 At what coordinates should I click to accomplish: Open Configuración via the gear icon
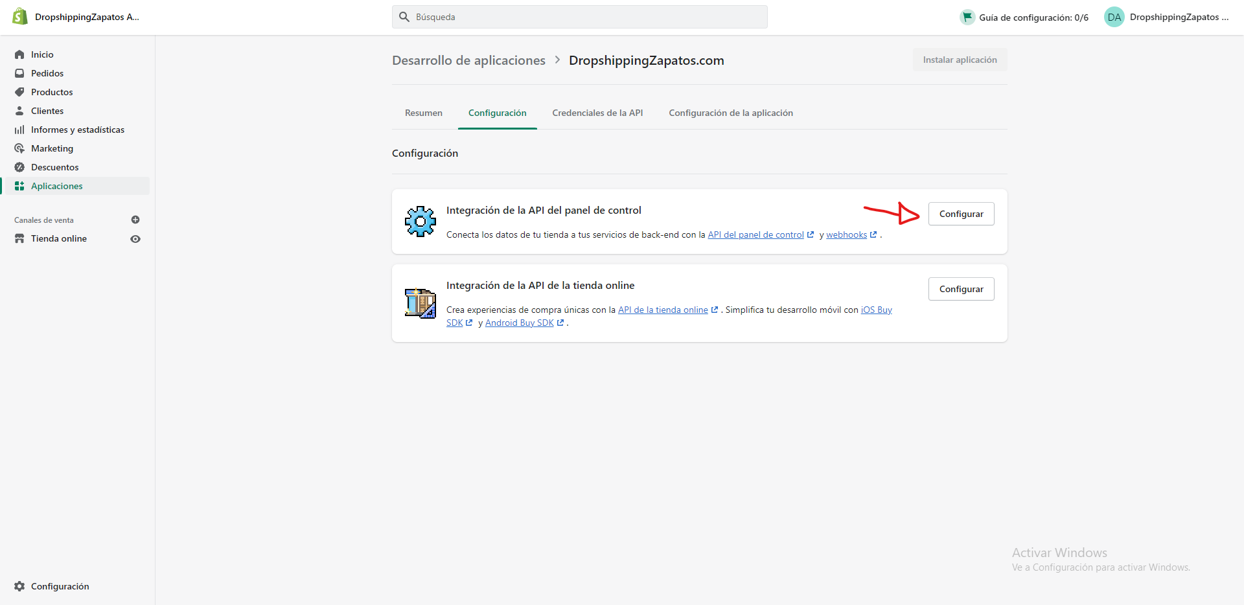click(x=19, y=586)
